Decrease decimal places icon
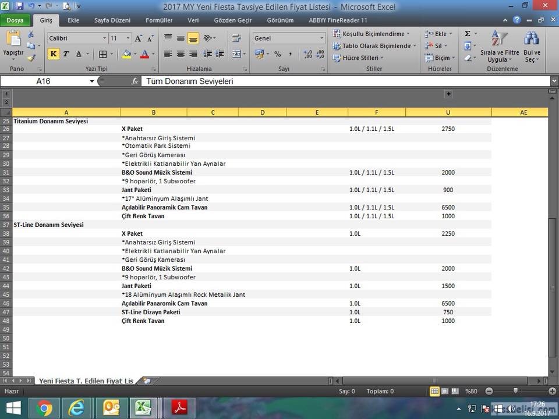 click(320, 54)
